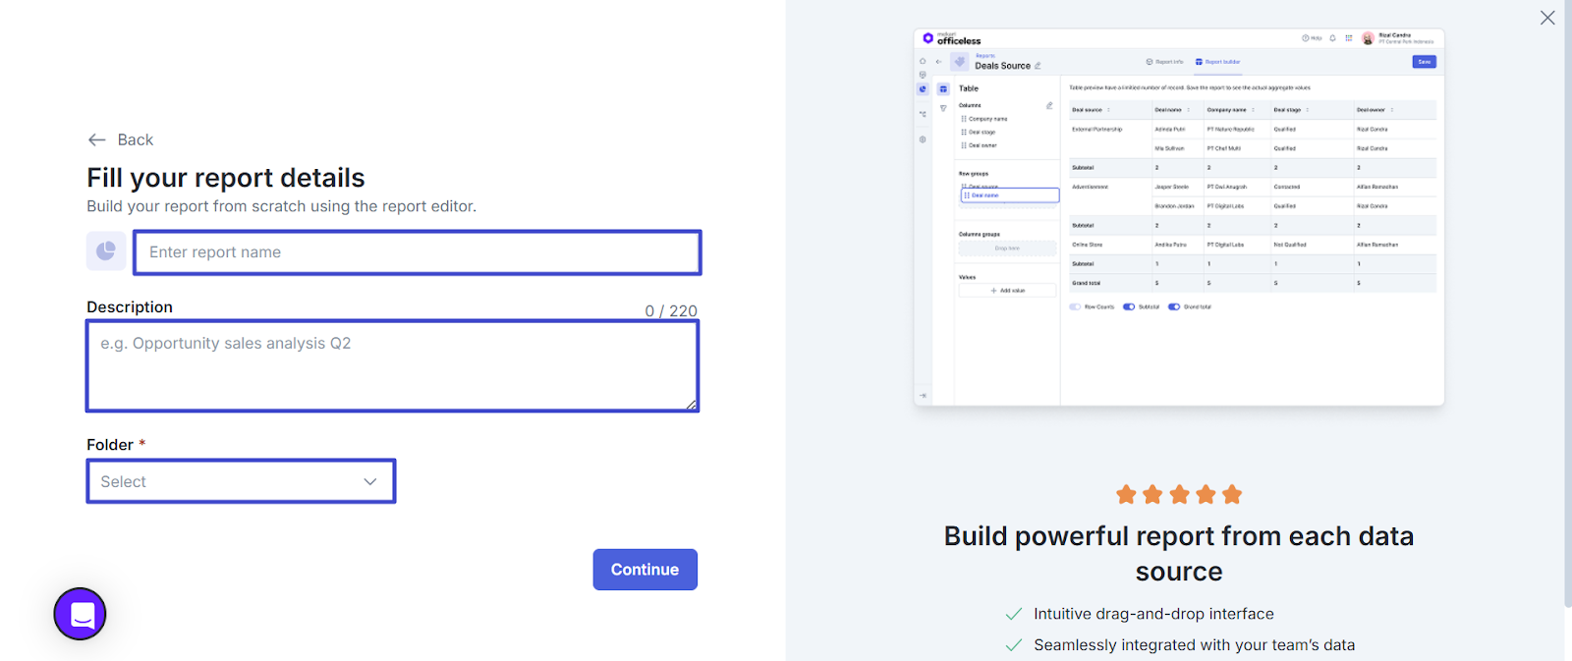Toggle the Subtotal switch in the preview

click(x=1129, y=306)
